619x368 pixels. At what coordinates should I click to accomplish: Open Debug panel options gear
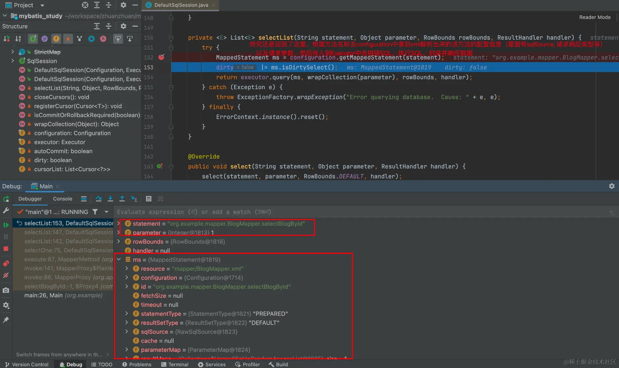pyautogui.click(x=612, y=186)
